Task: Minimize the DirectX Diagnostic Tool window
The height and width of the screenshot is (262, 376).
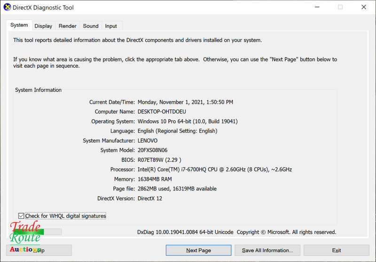Action: pos(317,7)
